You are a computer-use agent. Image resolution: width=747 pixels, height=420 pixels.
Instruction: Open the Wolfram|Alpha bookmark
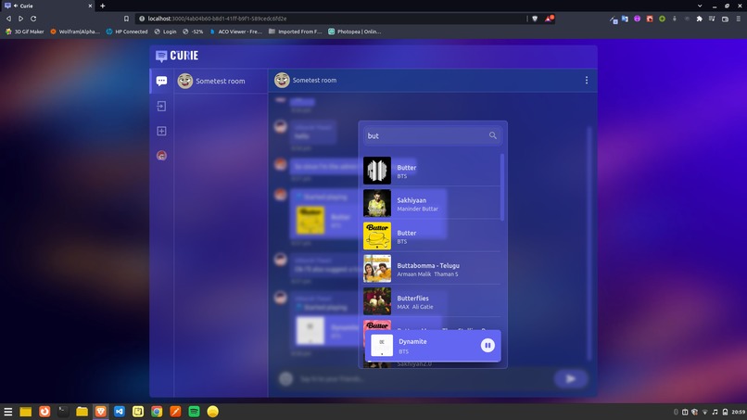pos(75,32)
